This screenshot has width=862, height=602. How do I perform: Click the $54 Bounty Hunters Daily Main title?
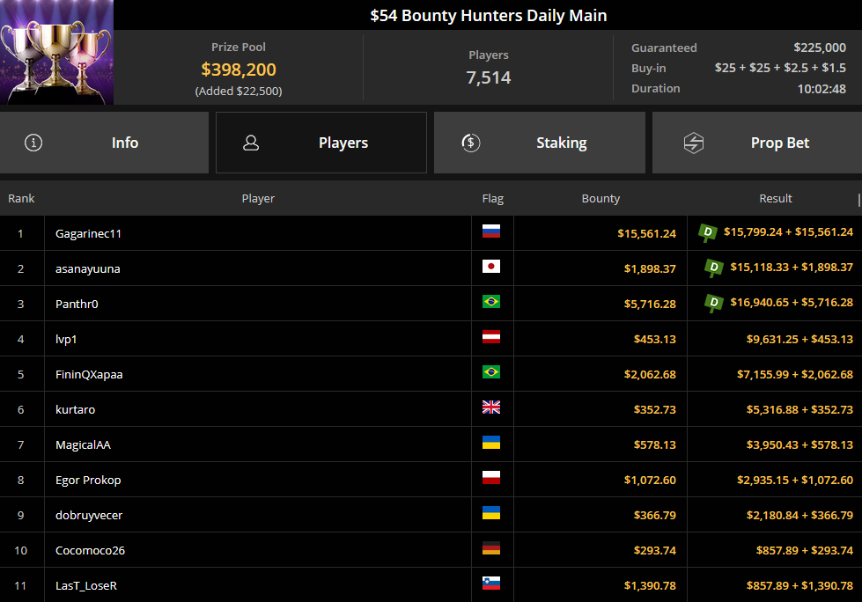coord(488,15)
